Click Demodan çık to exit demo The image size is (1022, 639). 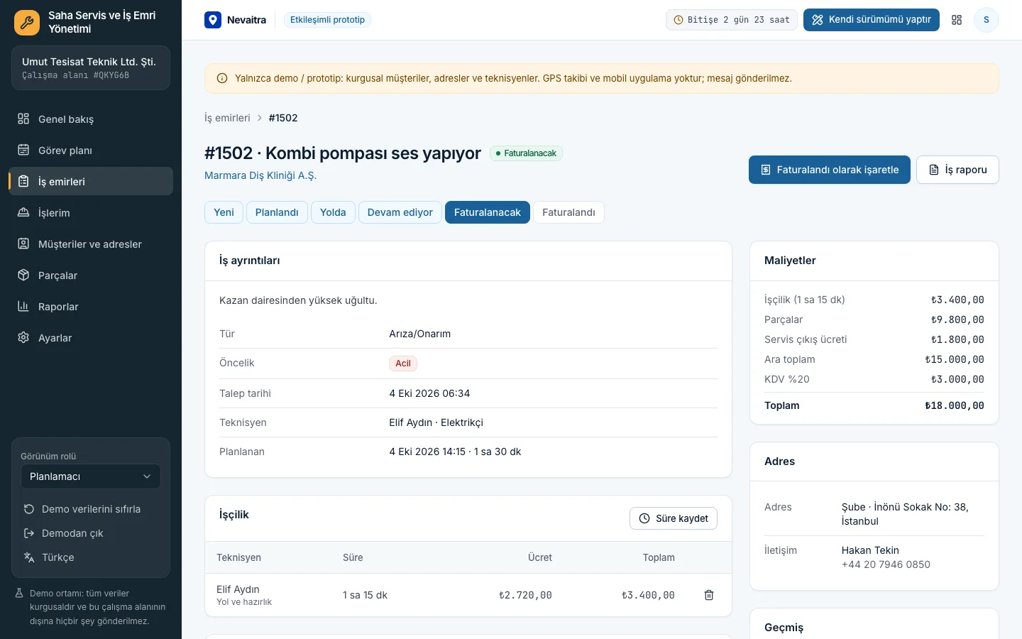coord(91,533)
